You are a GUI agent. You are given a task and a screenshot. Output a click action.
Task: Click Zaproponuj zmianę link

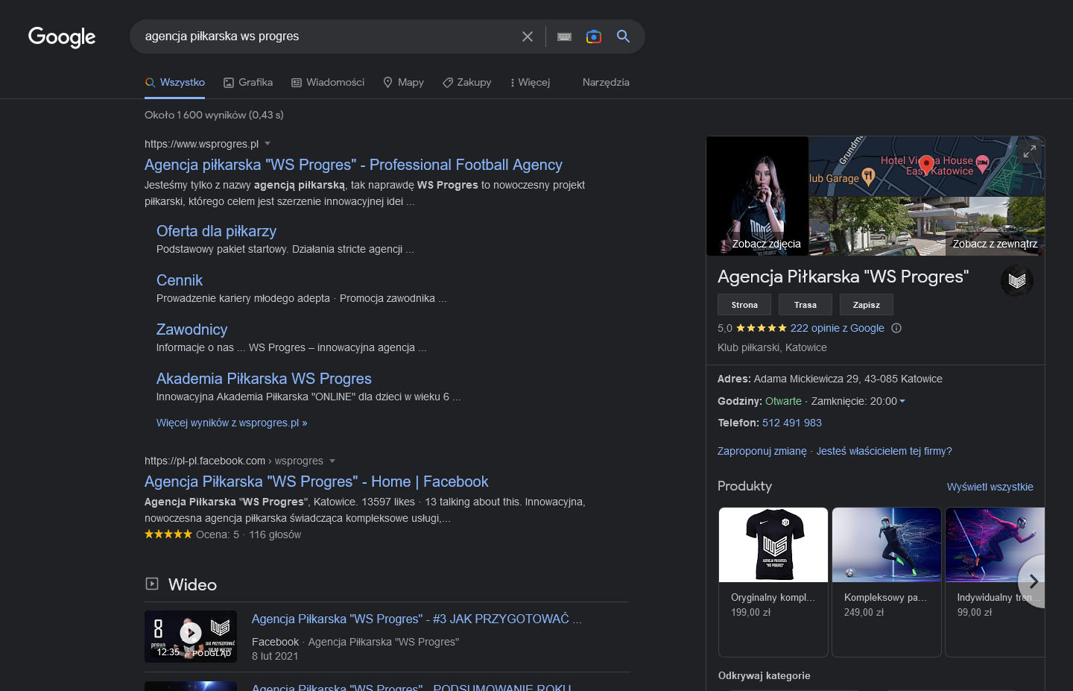pos(762,451)
